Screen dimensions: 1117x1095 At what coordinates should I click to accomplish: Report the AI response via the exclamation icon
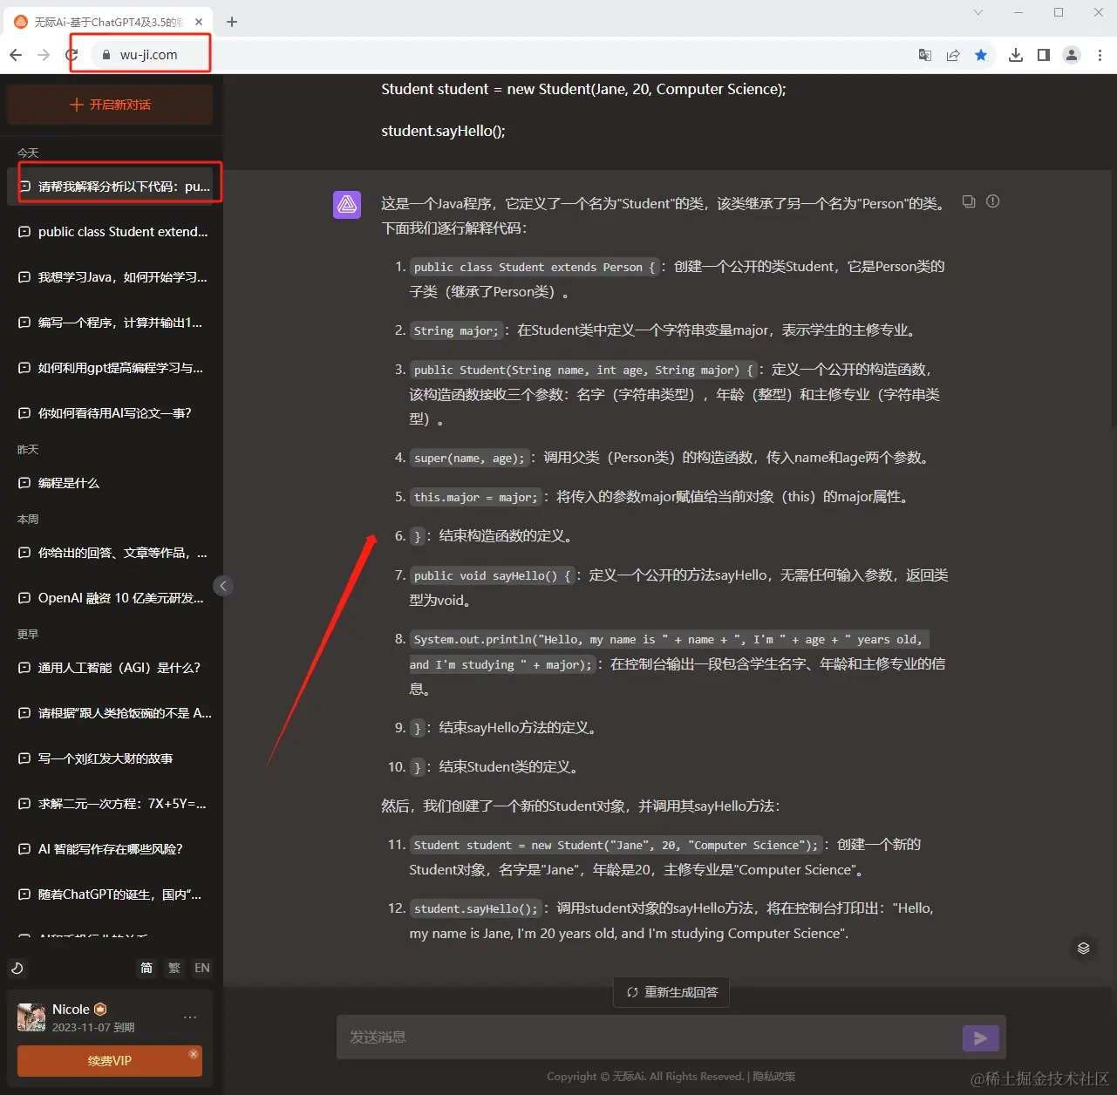coord(992,201)
